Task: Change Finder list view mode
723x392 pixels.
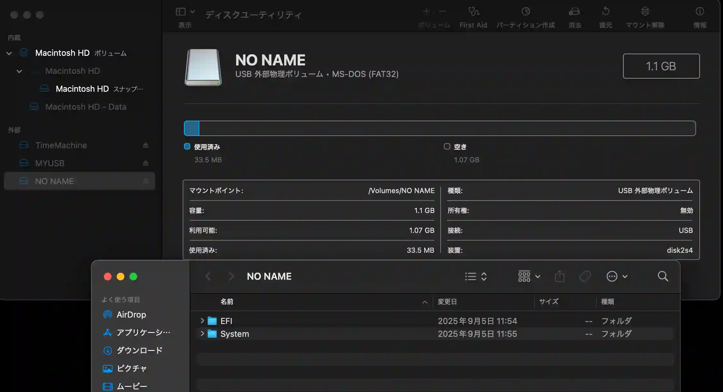Action: (x=476, y=277)
